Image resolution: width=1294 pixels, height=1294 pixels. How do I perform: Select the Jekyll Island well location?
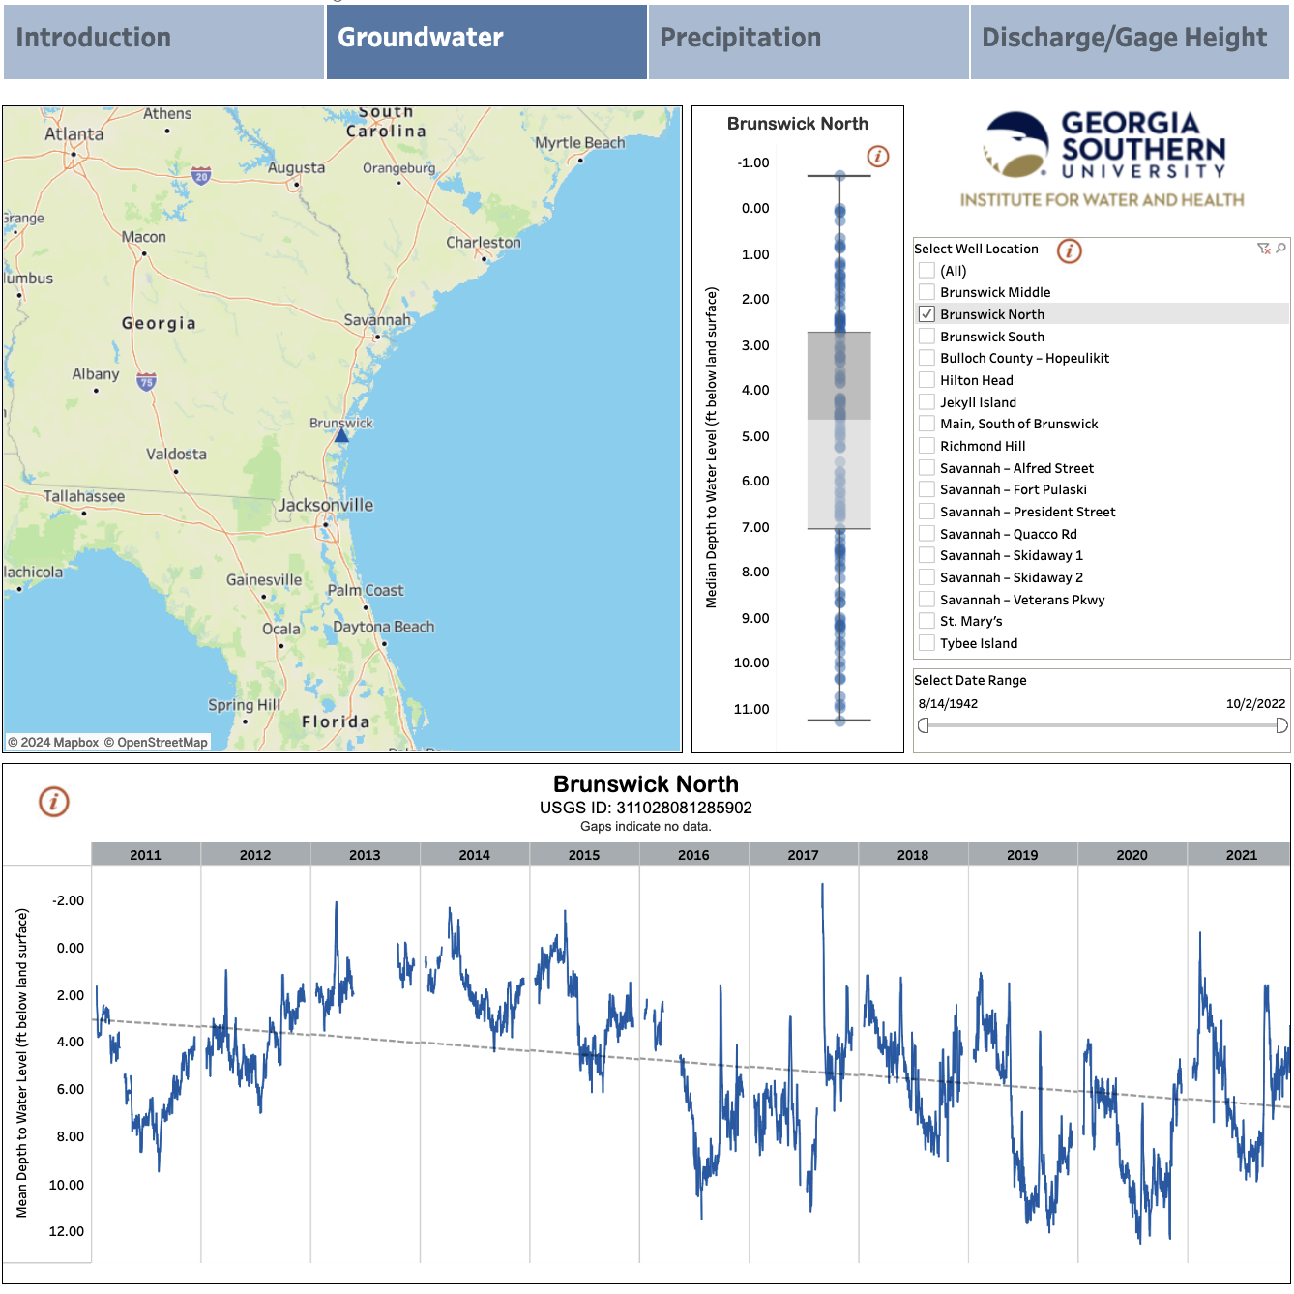pyautogui.click(x=926, y=401)
